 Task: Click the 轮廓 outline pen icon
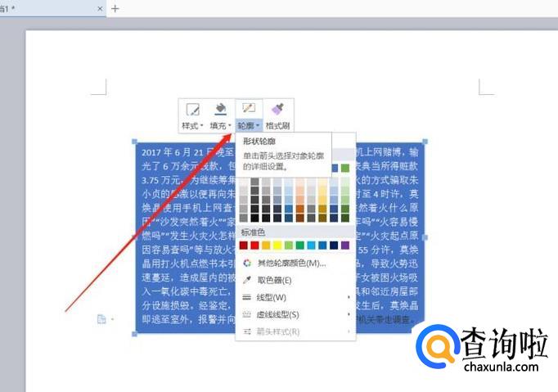point(249,109)
